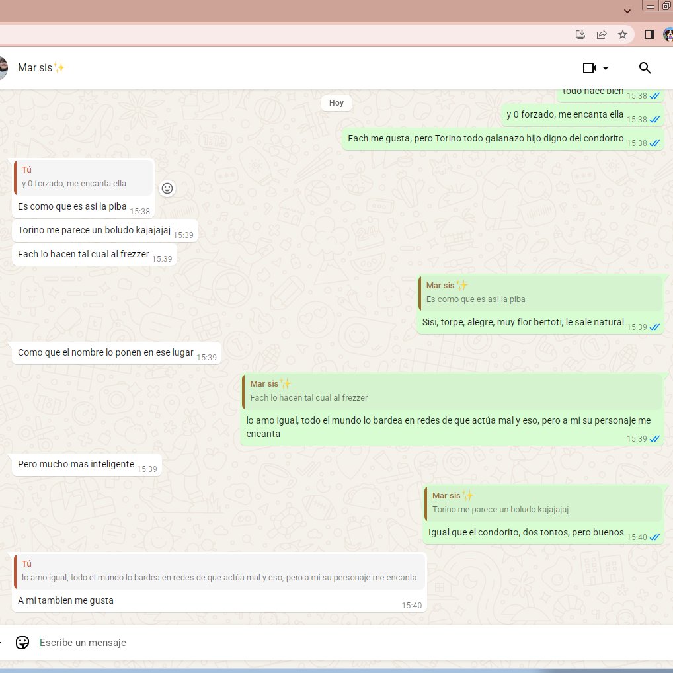Jump to quoted 'lo amo igual, todo el mundo' reply
Viewport: 673px width, 673px height.
click(219, 571)
